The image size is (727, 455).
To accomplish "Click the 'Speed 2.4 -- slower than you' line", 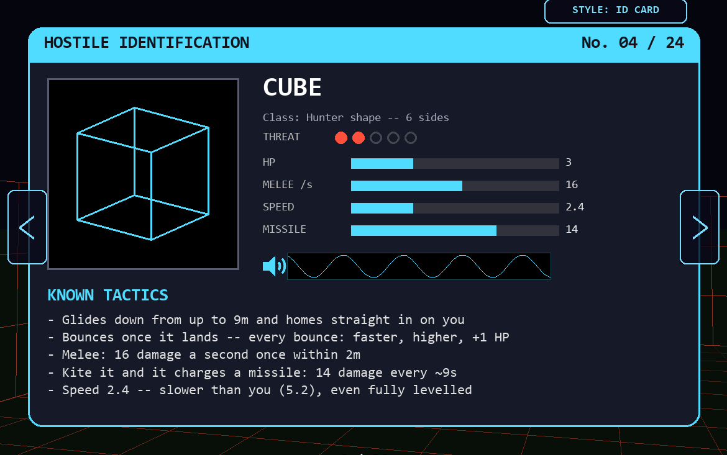I will click(260, 390).
